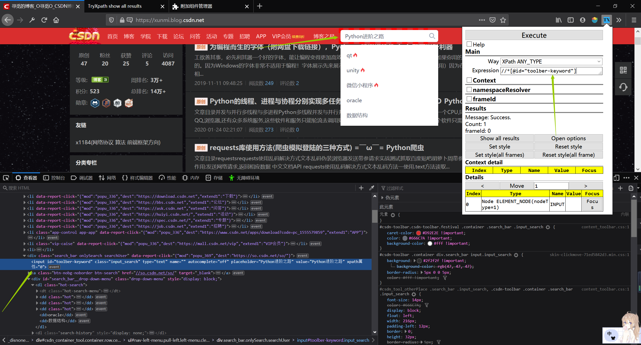
Task: Switch to TryXpath show all results tab
Action: [115, 6]
